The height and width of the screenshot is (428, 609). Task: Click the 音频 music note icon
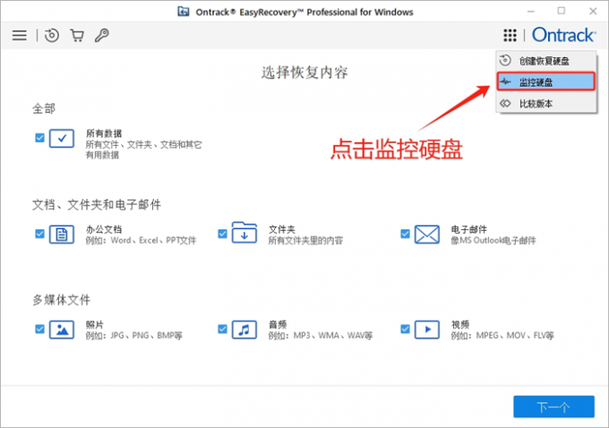[x=244, y=330]
